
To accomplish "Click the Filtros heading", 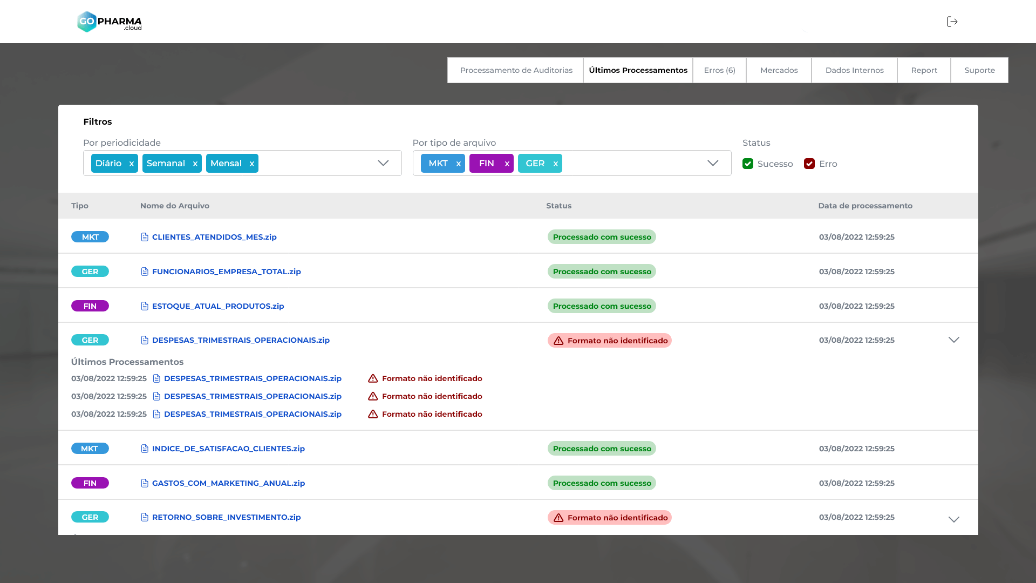I will [98, 121].
